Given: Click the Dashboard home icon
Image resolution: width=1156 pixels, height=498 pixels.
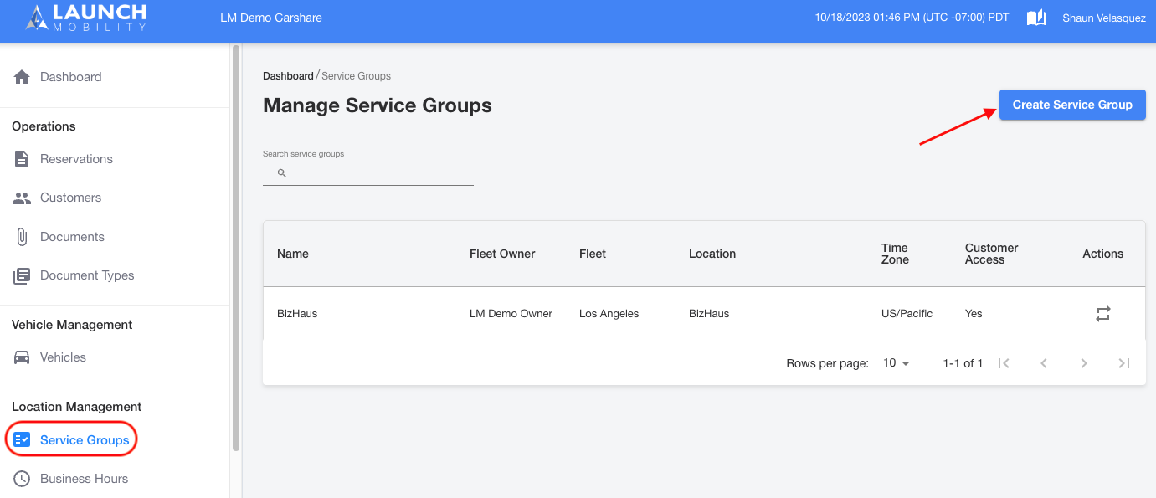Looking at the screenshot, I should [x=23, y=77].
